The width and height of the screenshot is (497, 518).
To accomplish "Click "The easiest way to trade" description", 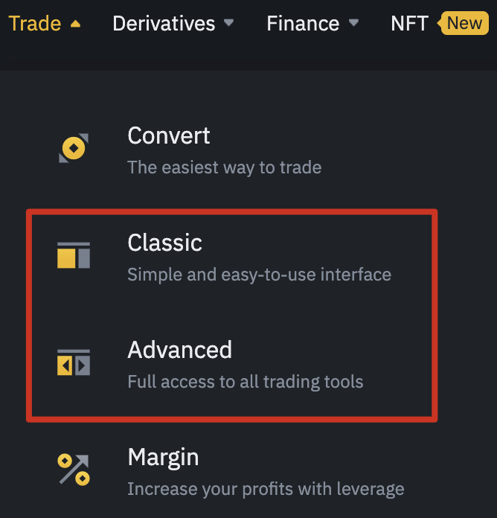I will coord(225,167).
